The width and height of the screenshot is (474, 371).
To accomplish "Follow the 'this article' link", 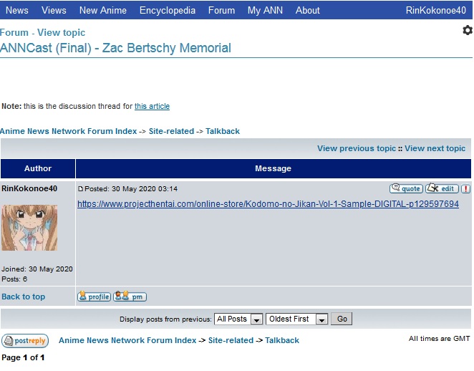I will pyautogui.click(x=152, y=106).
